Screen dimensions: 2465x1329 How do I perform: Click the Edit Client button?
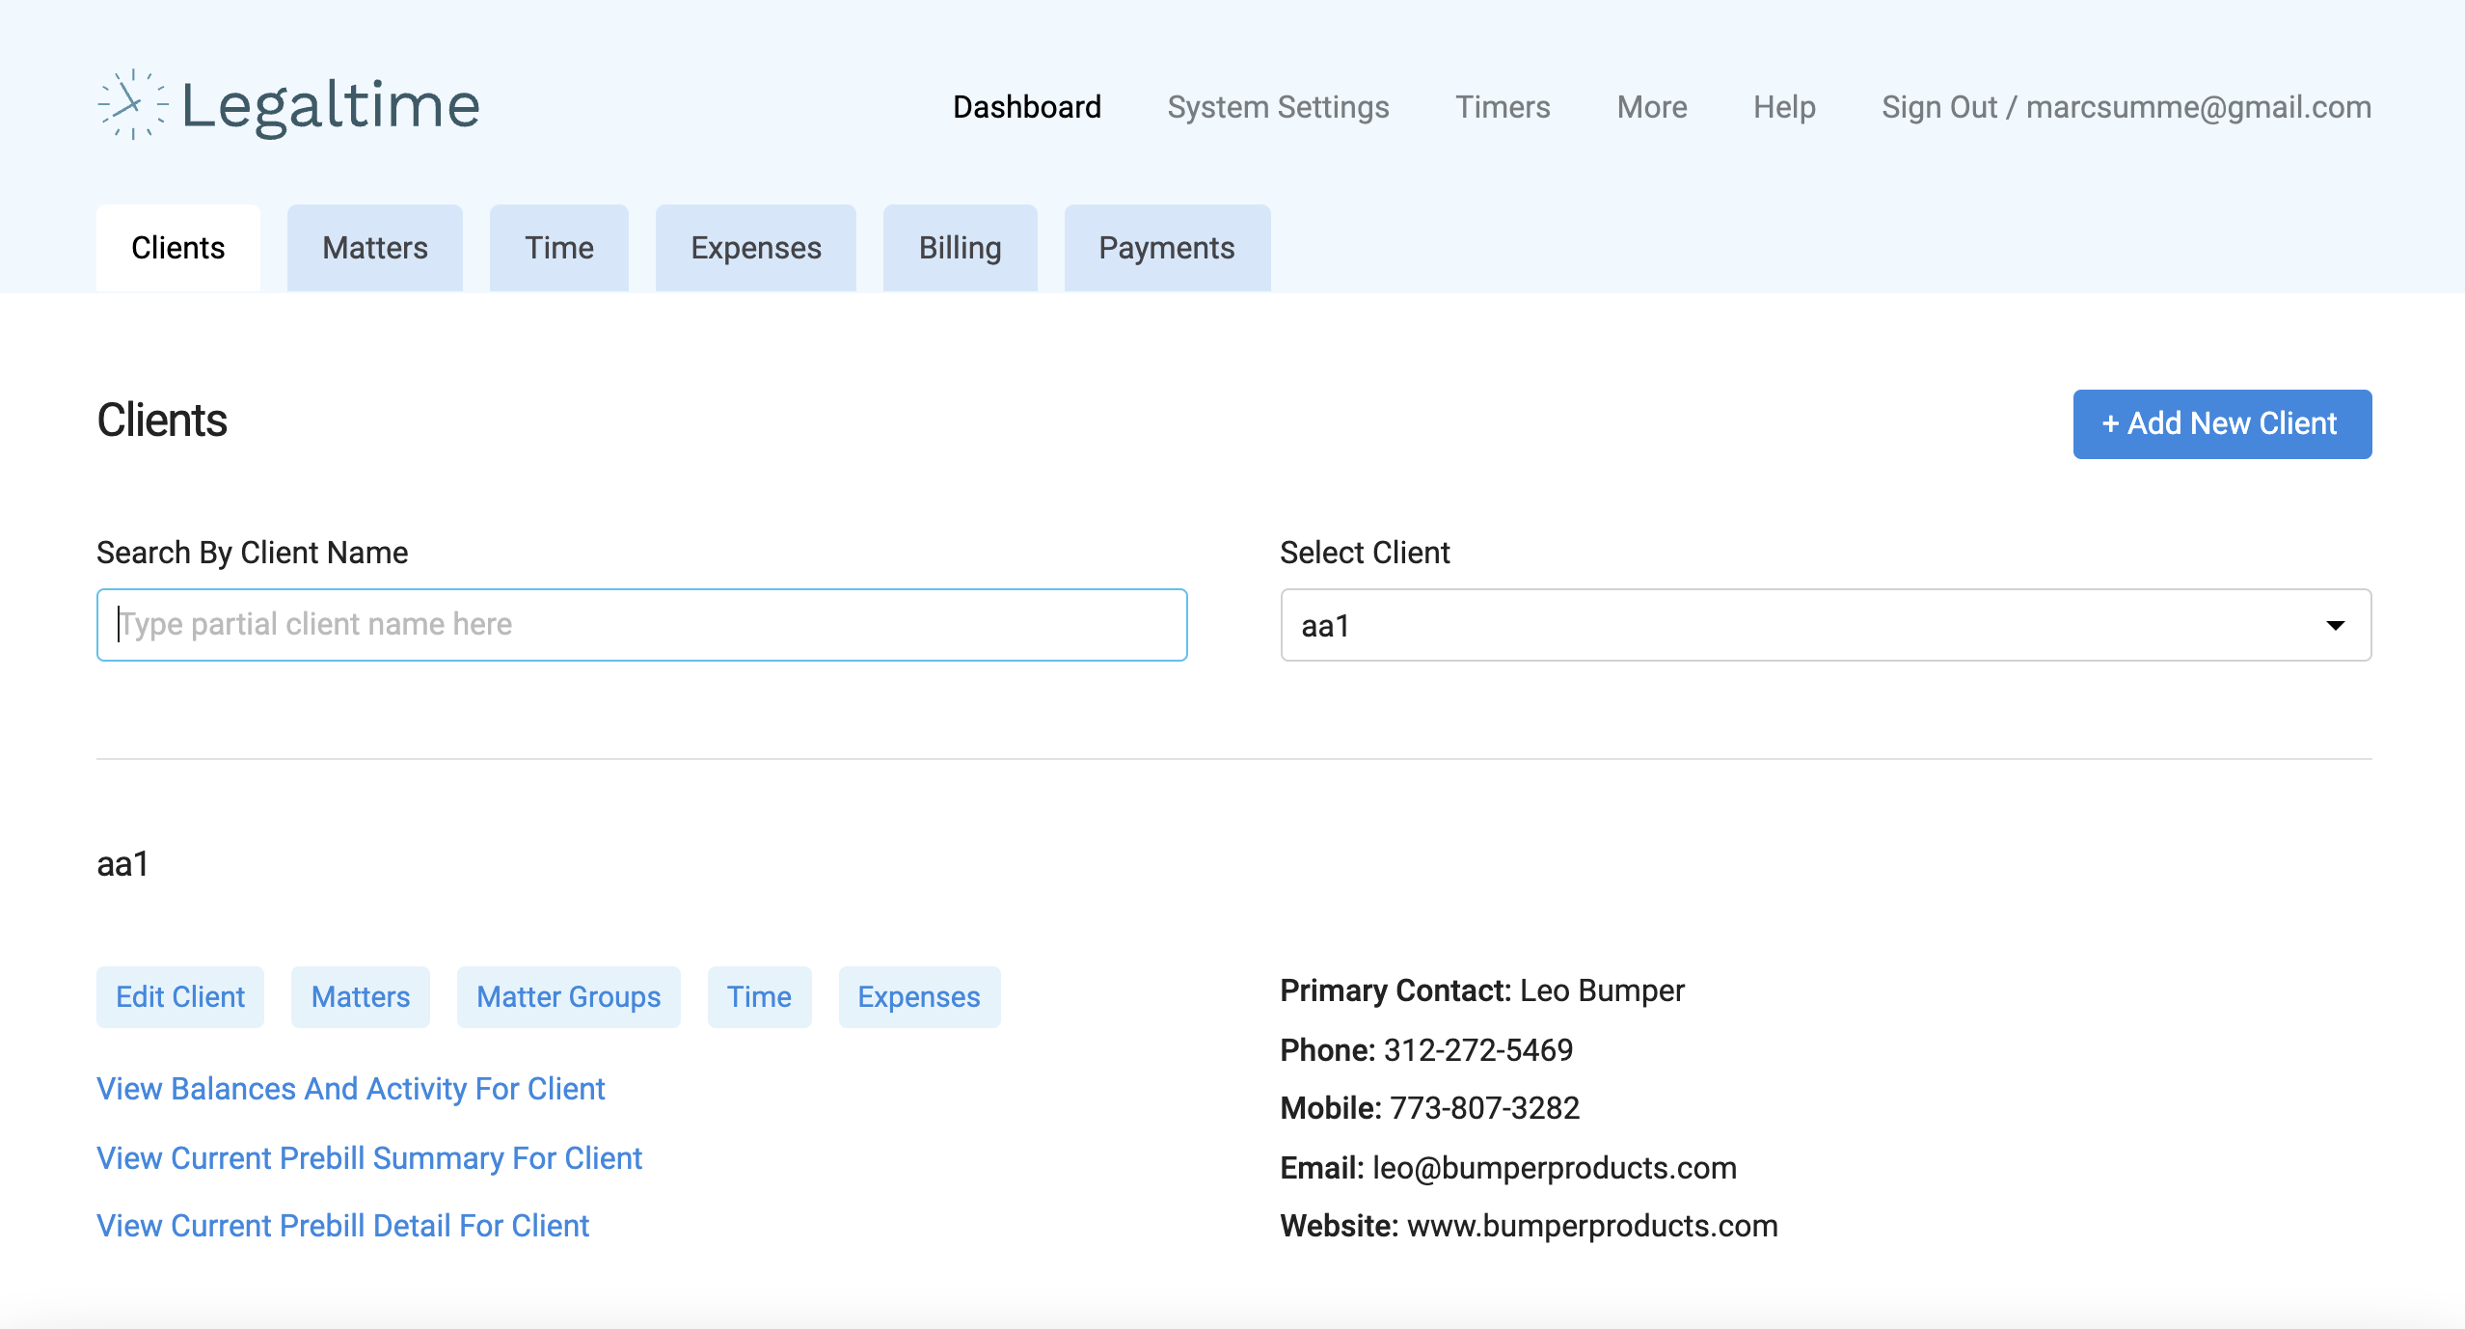tap(179, 997)
